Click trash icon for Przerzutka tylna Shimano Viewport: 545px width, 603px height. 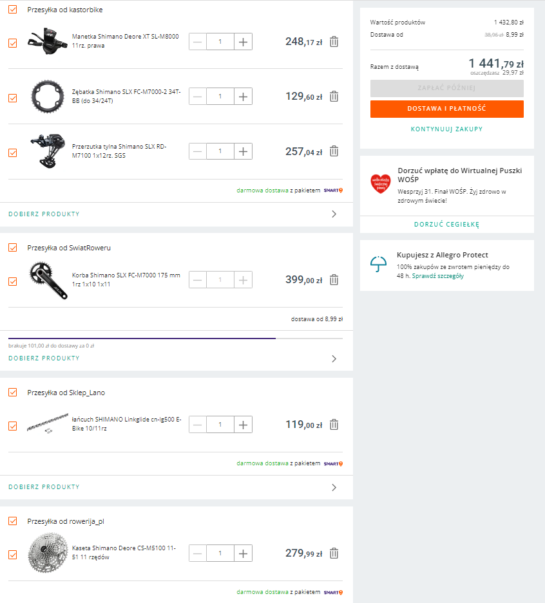(334, 151)
